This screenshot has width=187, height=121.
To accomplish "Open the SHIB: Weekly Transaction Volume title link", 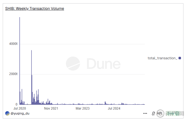I will click(34, 8).
